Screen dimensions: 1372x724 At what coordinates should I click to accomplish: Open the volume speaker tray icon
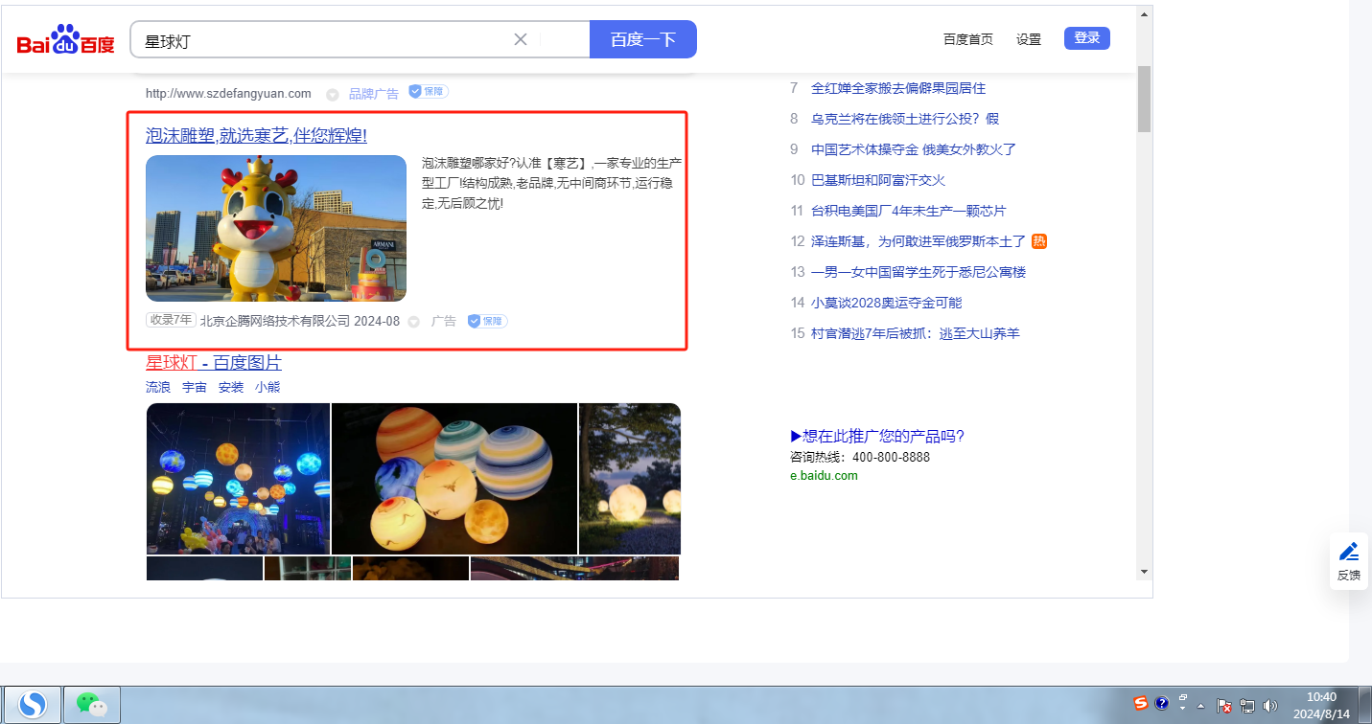click(1270, 706)
